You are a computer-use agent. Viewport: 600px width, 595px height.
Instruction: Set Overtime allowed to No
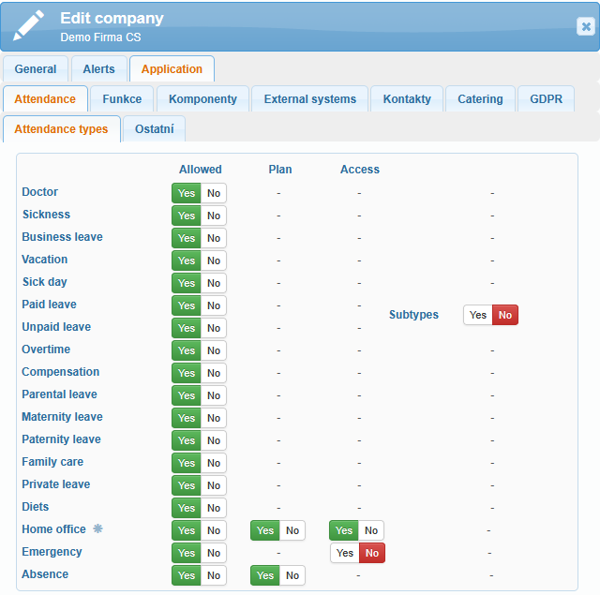click(214, 350)
